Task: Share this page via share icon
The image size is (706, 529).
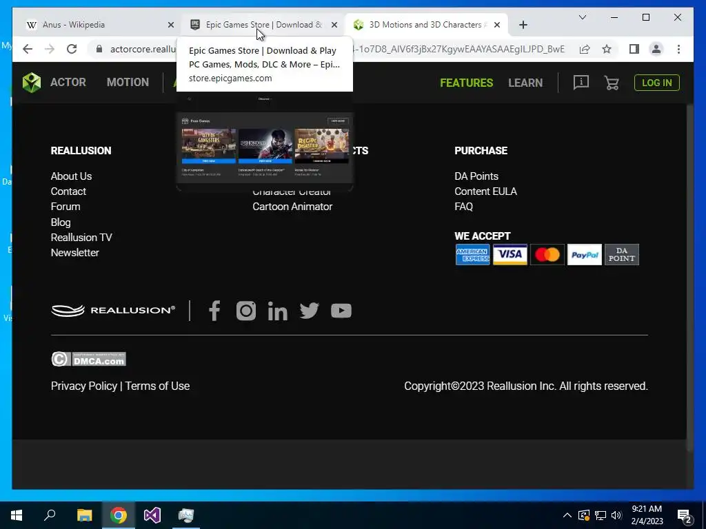Action: click(x=585, y=49)
